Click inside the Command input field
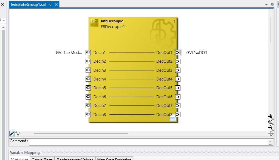 pos(149,142)
